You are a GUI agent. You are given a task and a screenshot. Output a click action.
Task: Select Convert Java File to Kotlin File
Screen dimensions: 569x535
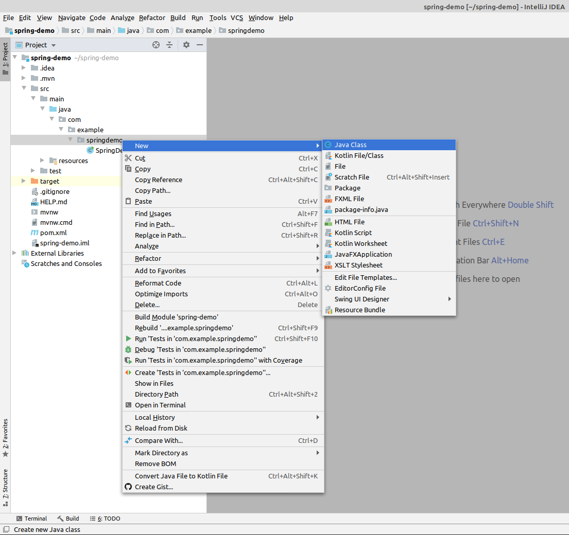(223, 476)
